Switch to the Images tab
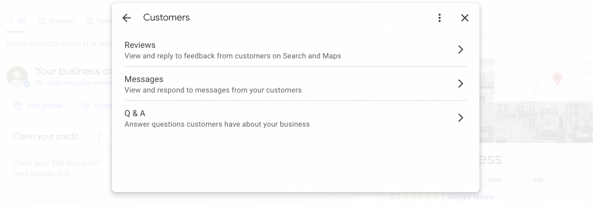593x206 pixels. [56, 21]
